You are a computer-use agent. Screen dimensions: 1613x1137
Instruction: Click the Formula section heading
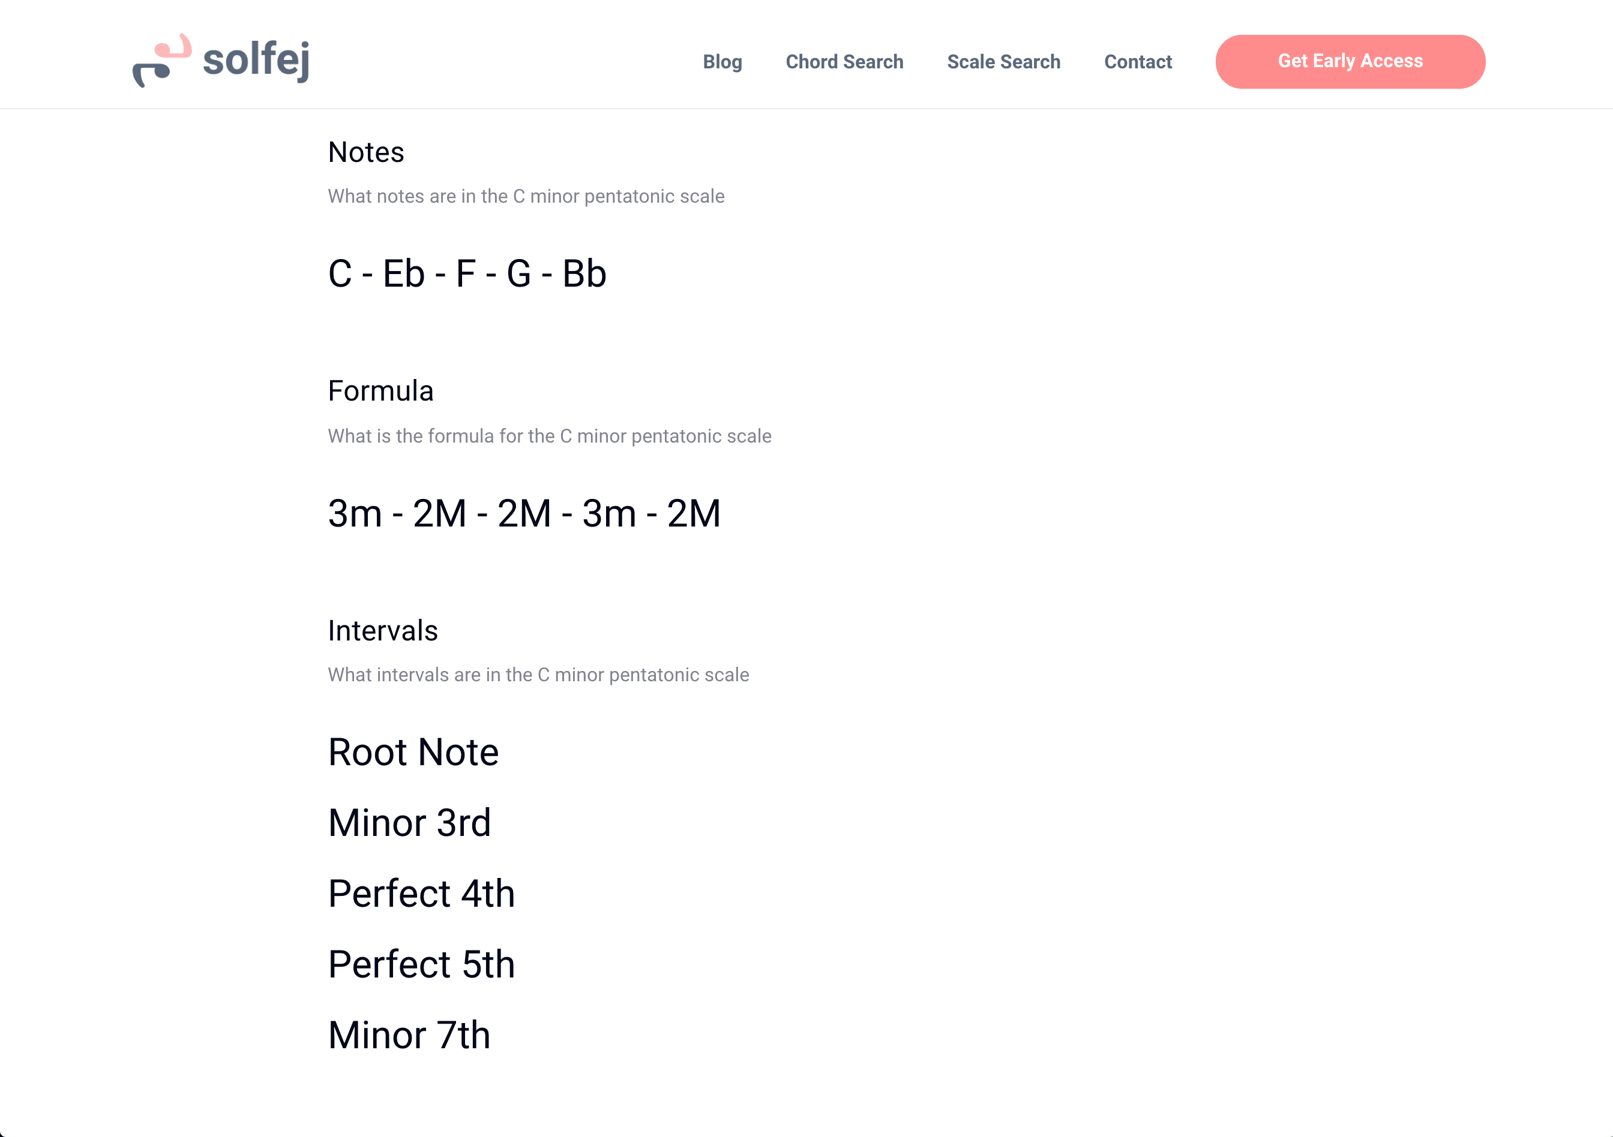381,391
